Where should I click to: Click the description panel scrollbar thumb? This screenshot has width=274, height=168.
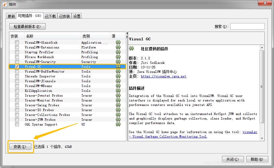tap(262, 87)
